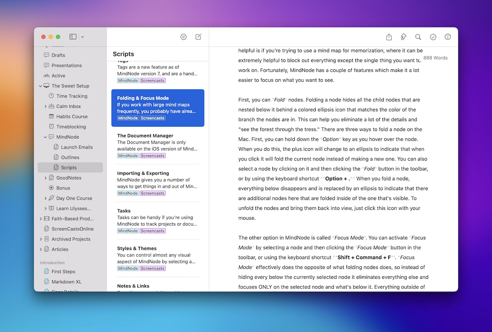Expand the Faith-Based Prod group

[x=41, y=219]
